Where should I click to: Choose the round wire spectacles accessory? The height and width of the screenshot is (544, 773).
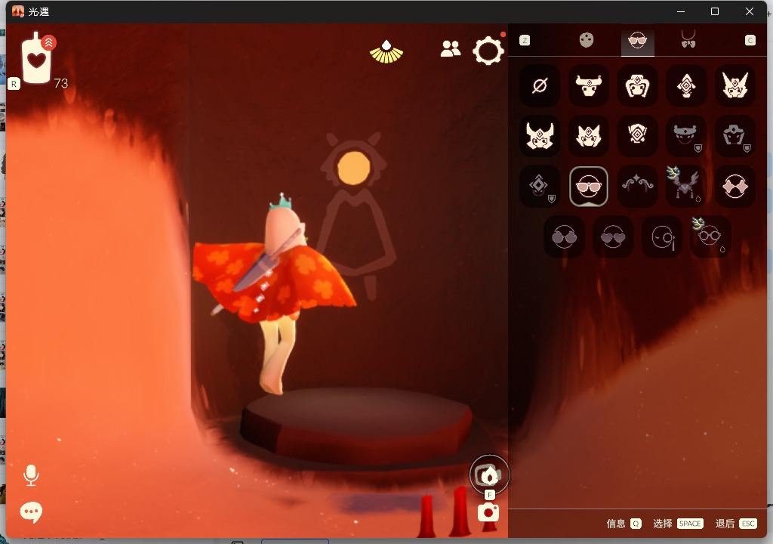710,237
